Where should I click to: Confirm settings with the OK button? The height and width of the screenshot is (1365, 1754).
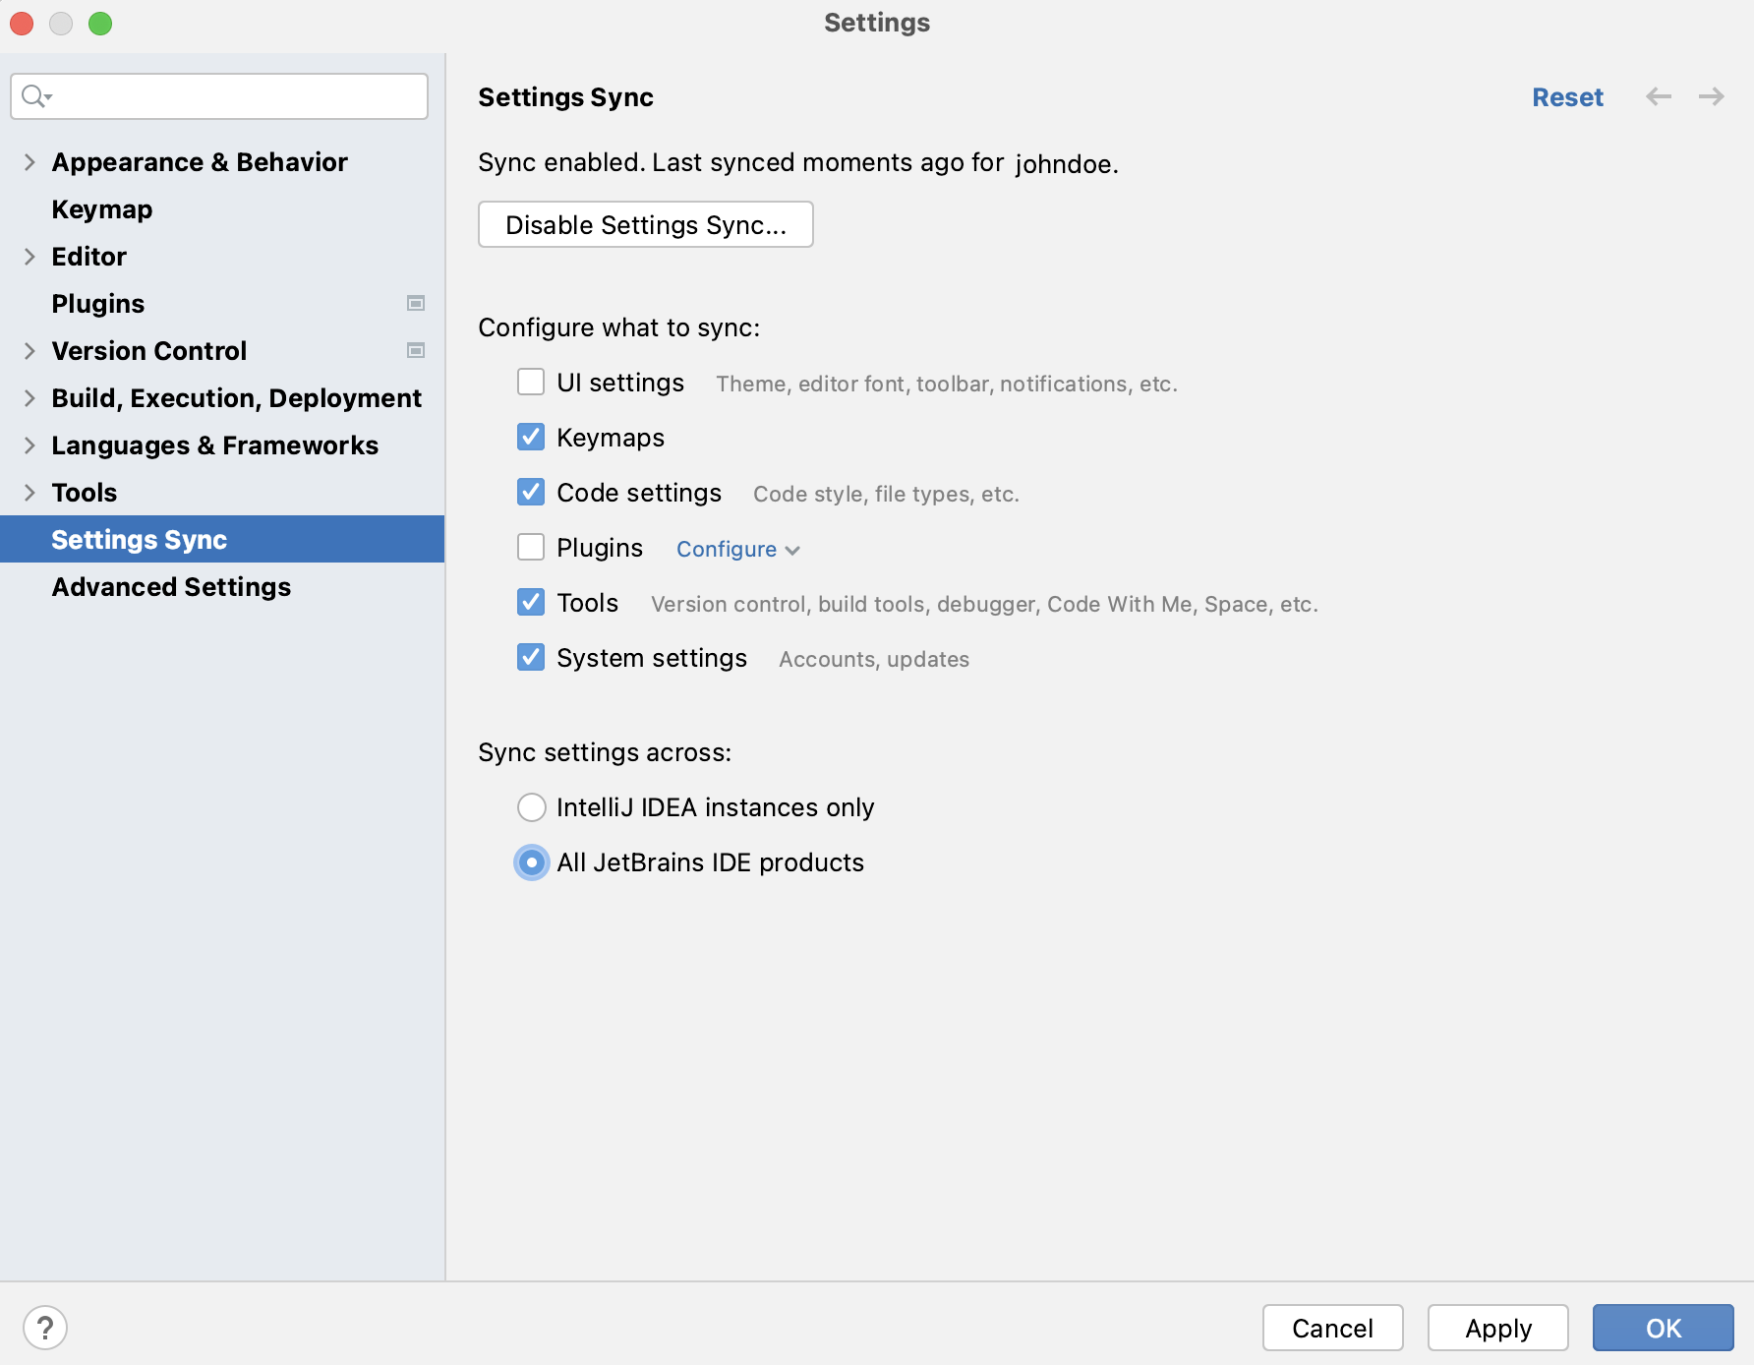[x=1662, y=1328]
